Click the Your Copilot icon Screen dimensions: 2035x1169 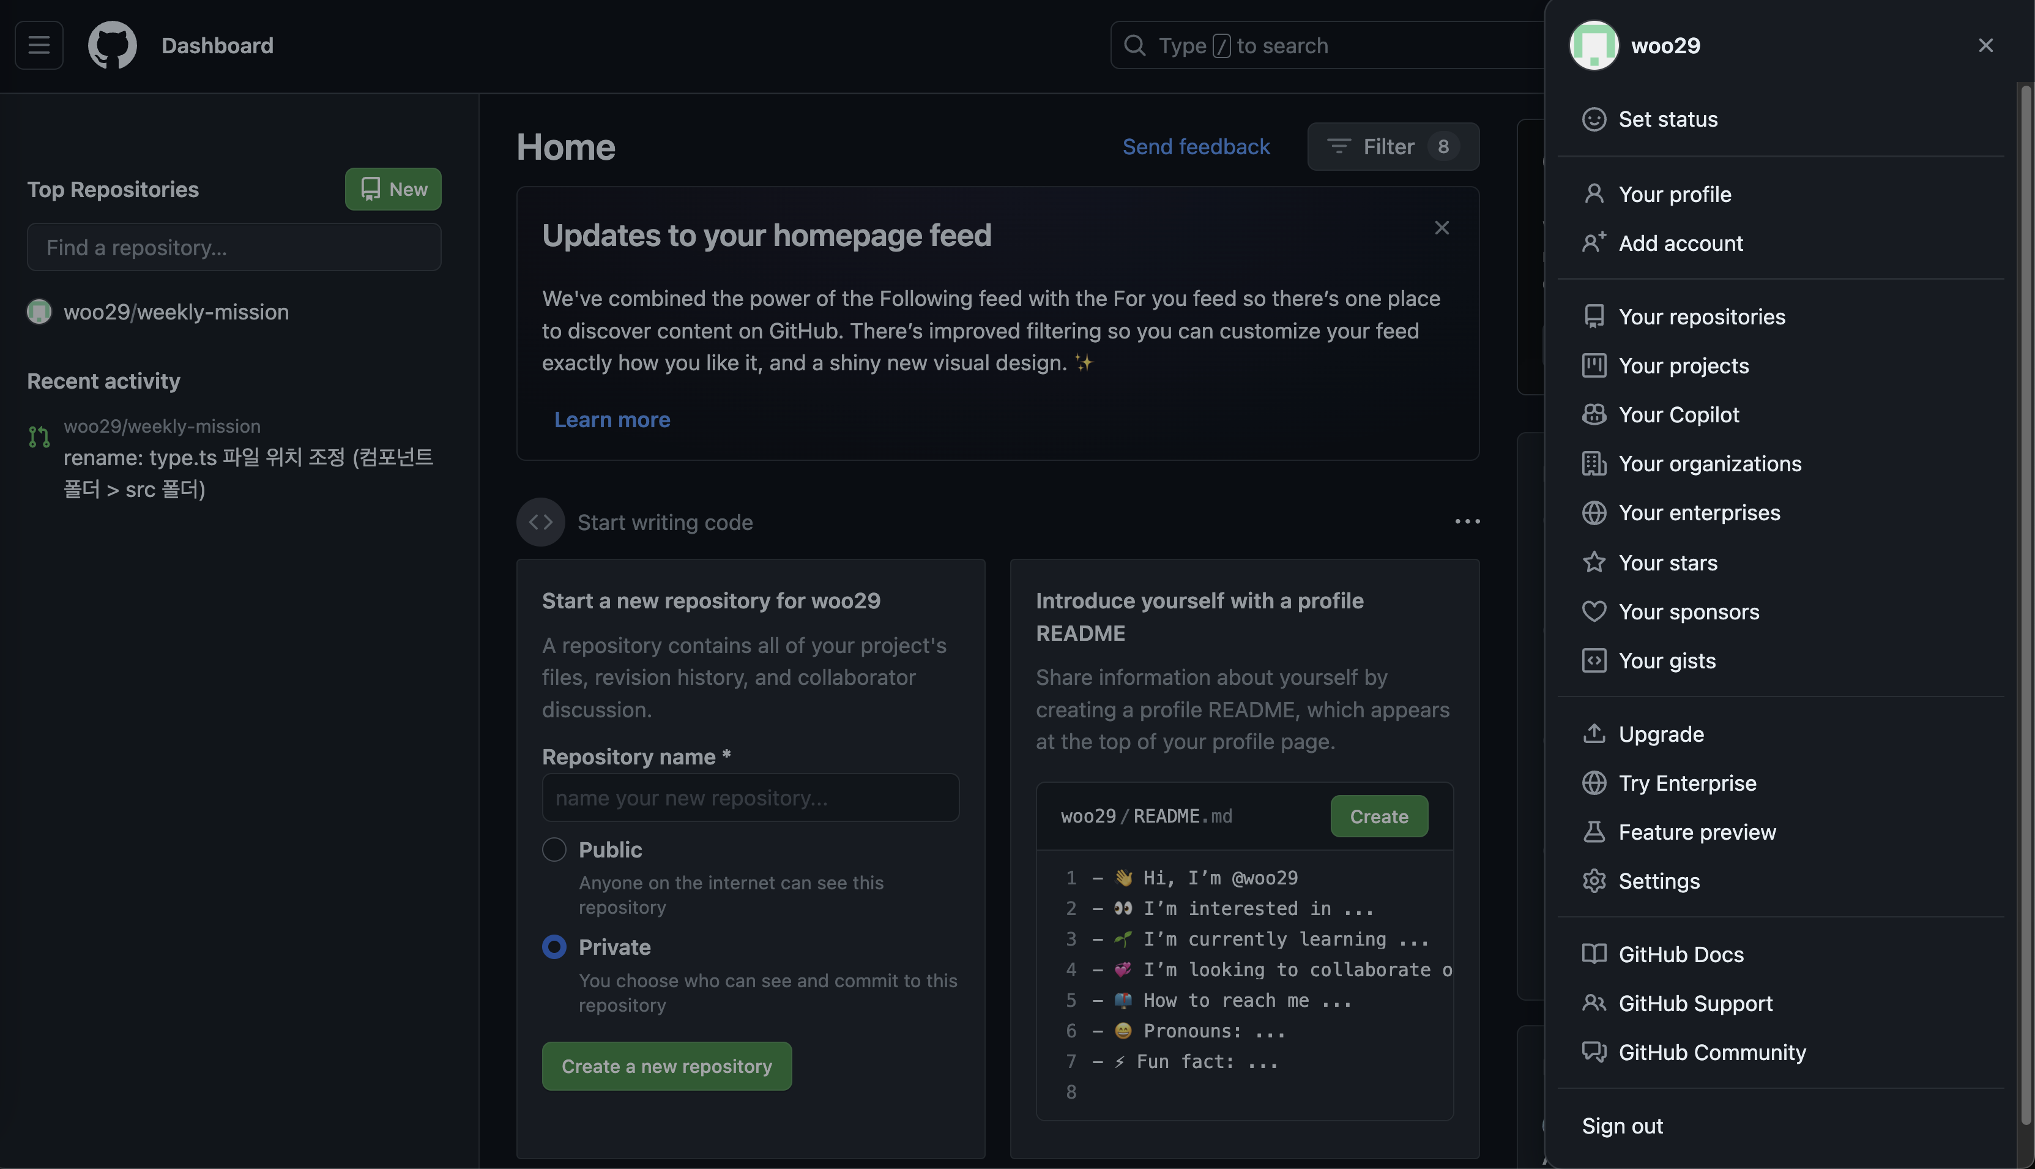[x=1594, y=414]
